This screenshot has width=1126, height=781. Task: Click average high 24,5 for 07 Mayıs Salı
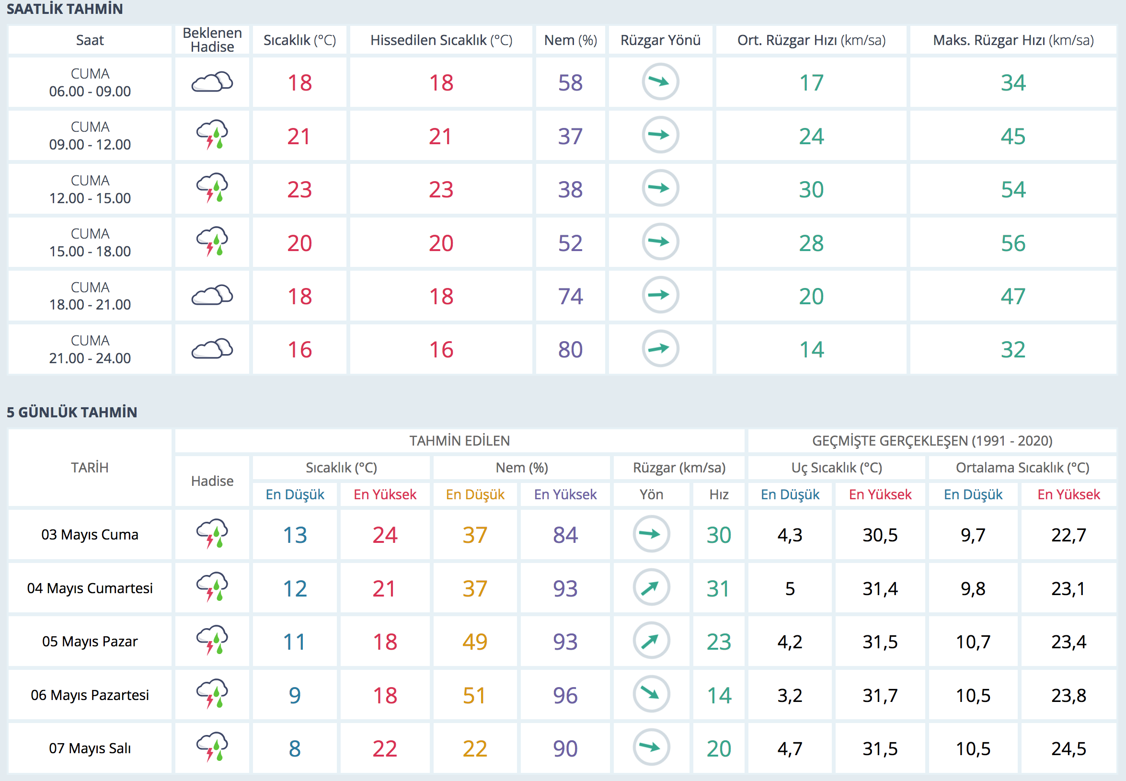point(1069,749)
